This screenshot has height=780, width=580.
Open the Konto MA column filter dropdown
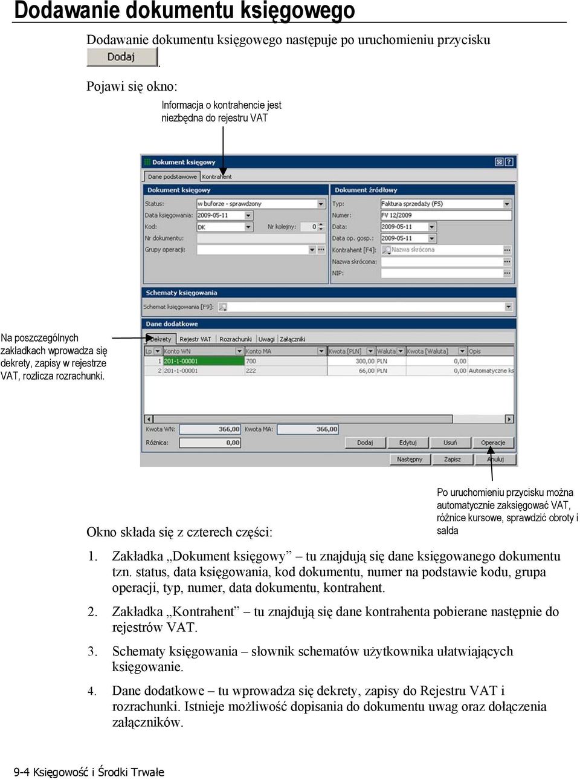coord(321,351)
